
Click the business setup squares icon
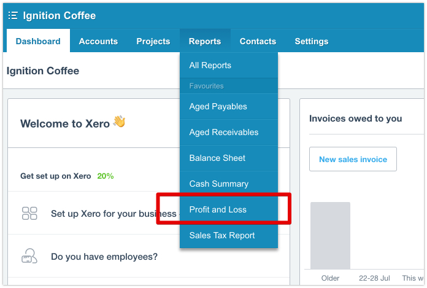(x=29, y=214)
